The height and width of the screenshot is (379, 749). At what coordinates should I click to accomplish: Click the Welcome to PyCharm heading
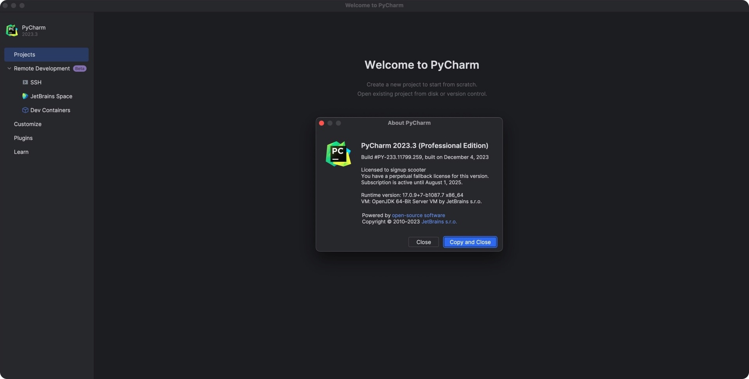tap(422, 65)
